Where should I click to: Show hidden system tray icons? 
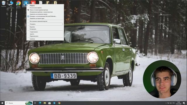click(x=166, y=103)
